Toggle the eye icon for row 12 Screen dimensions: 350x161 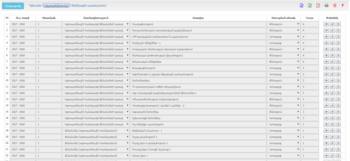coord(326,93)
